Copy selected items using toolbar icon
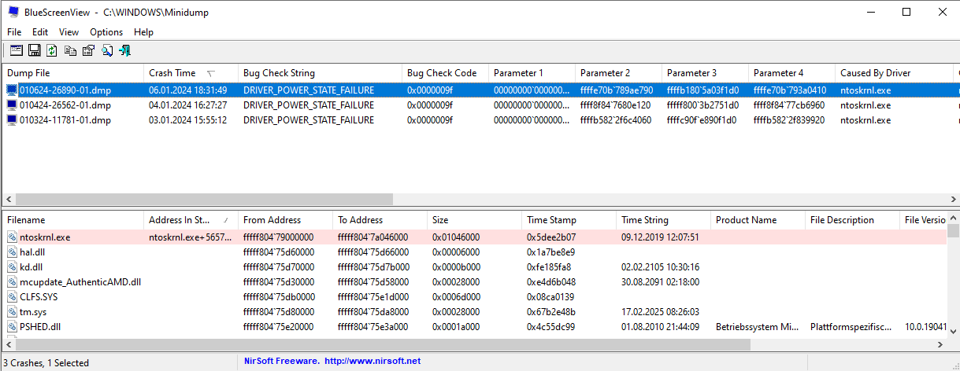Viewport: 960px width, 371px height. tap(70, 50)
